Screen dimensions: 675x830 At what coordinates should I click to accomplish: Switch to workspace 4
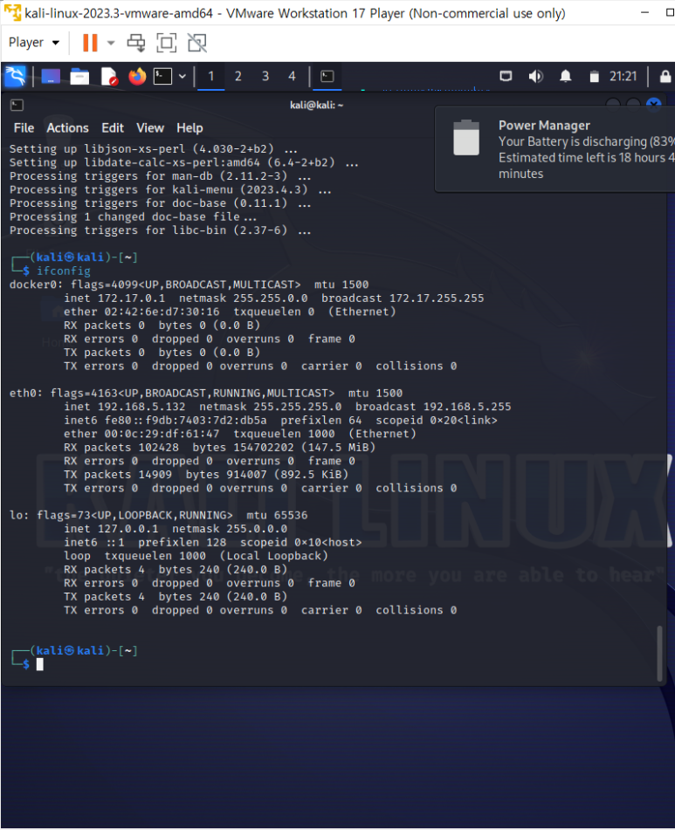tap(292, 76)
